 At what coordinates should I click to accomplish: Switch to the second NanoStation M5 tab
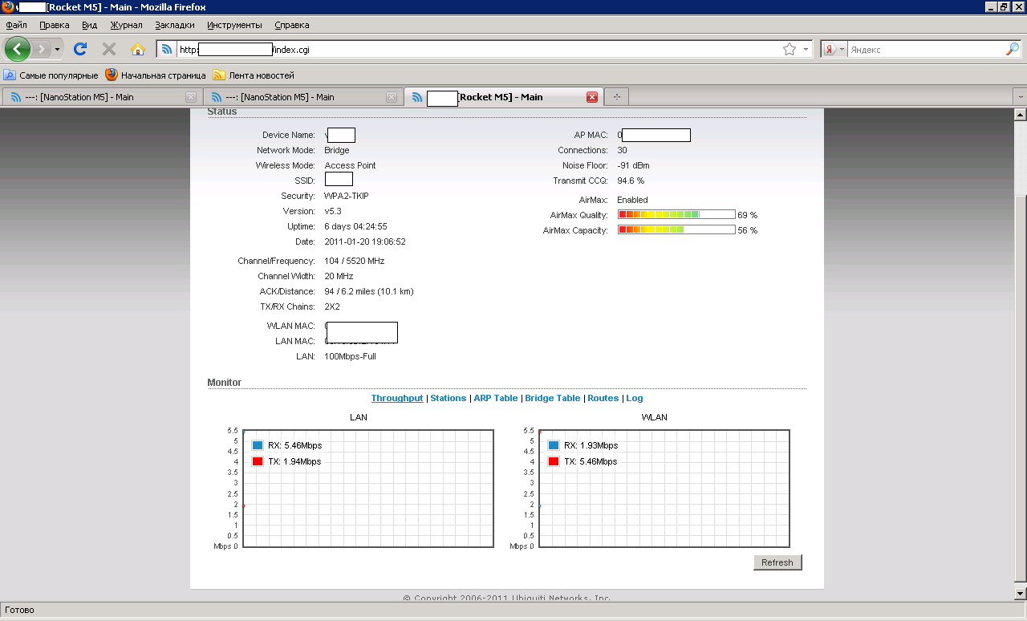pyautogui.click(x=302, y=97)
